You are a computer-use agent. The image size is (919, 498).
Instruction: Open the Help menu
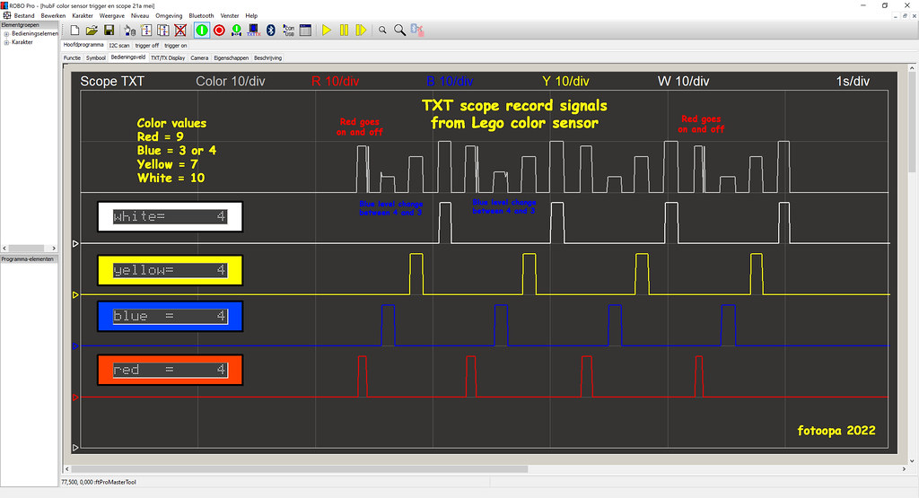tap(251, 16)
